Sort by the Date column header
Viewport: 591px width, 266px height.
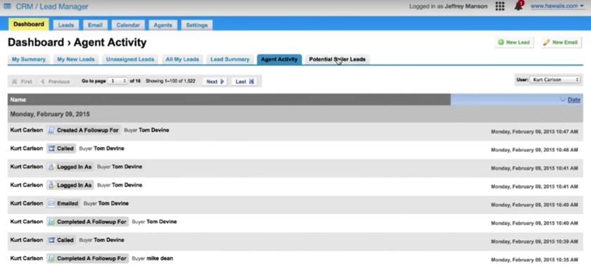573,100
